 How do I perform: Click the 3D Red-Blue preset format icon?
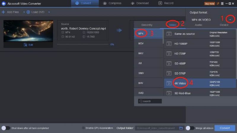(169, 93)
